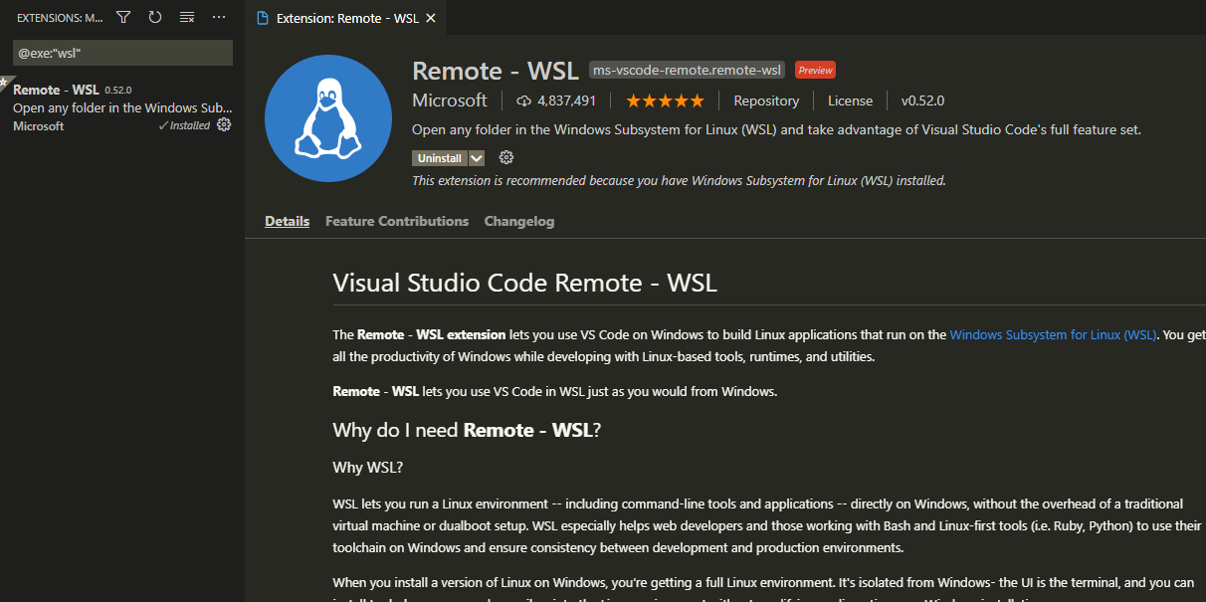Open the Changelog tab
1206x602 pixels.
[x=518, y=221]
